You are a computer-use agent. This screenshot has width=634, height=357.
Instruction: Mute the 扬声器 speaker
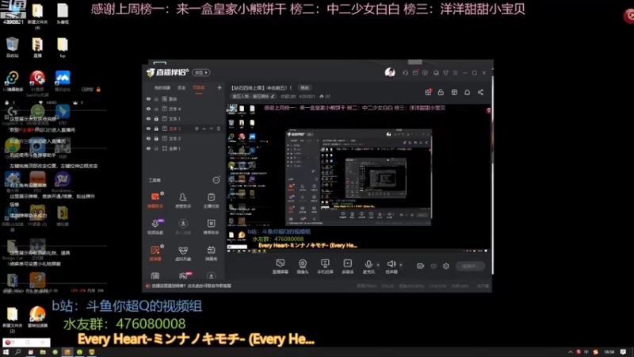pos(391,267)
